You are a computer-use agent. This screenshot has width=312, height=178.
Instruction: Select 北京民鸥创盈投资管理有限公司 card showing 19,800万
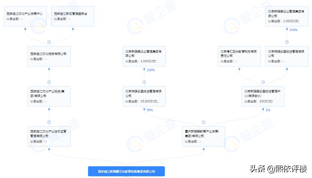coord(144,96)
